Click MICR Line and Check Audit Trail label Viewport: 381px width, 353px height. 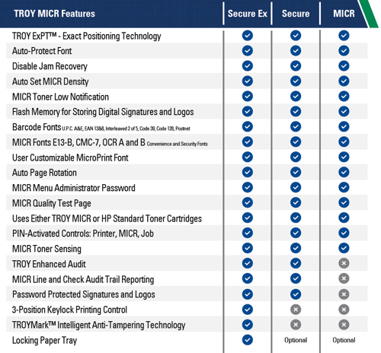tap(83, 279)
